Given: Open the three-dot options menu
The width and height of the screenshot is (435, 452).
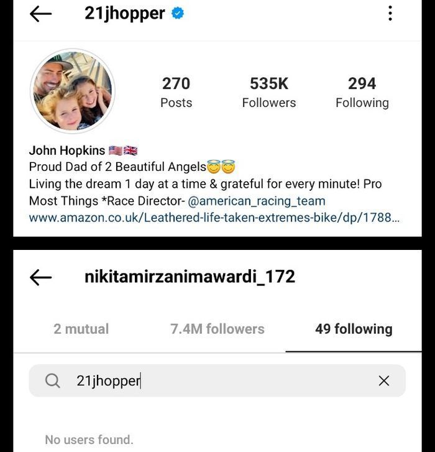Looking at the screenshot, I should [x=390, y=14].
